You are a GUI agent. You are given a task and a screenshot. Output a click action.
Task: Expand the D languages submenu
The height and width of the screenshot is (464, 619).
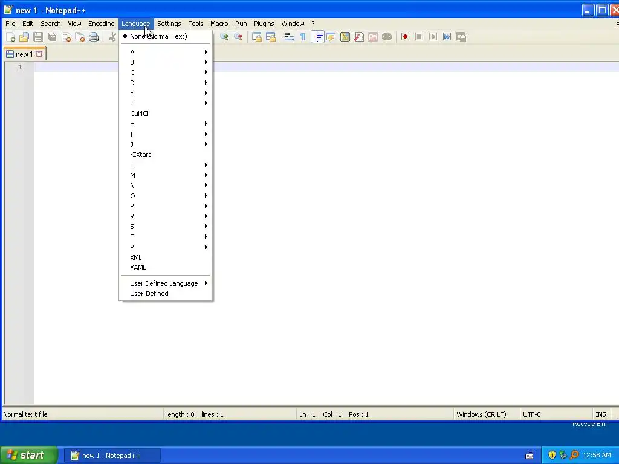click(x=166, y=83)
